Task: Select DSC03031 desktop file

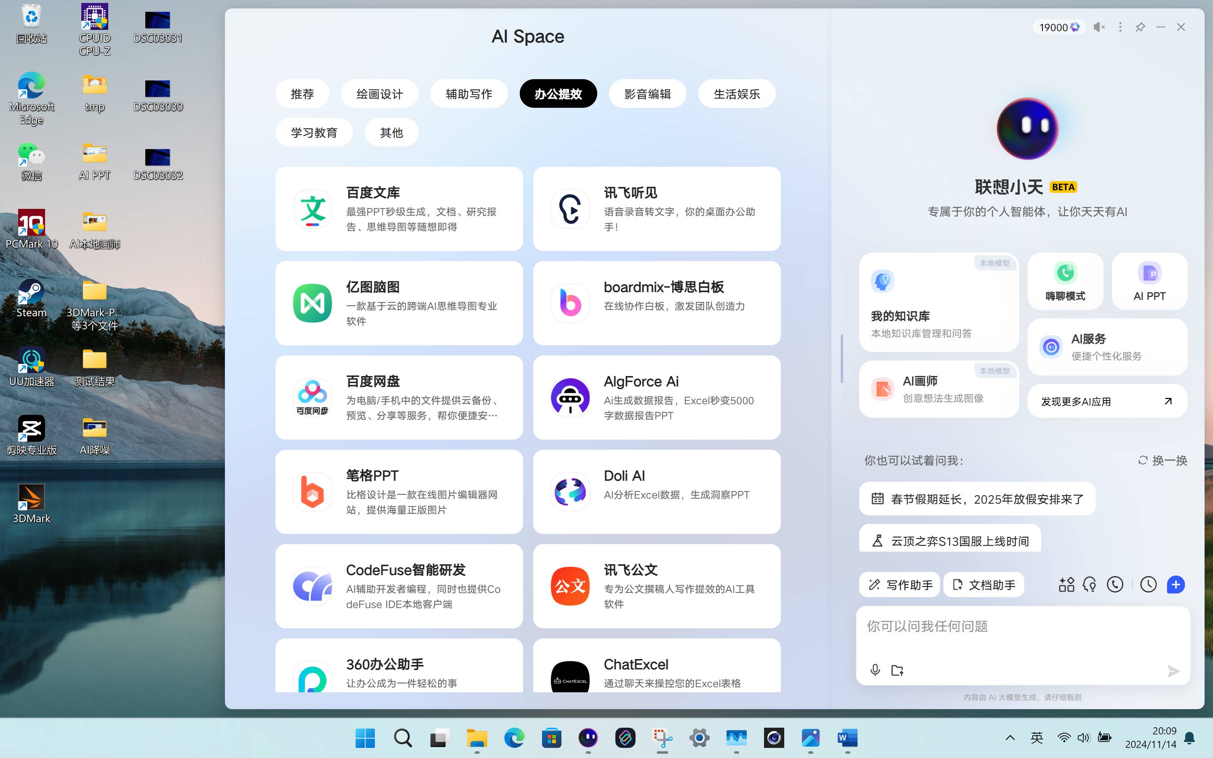Action: click(158, 27)
